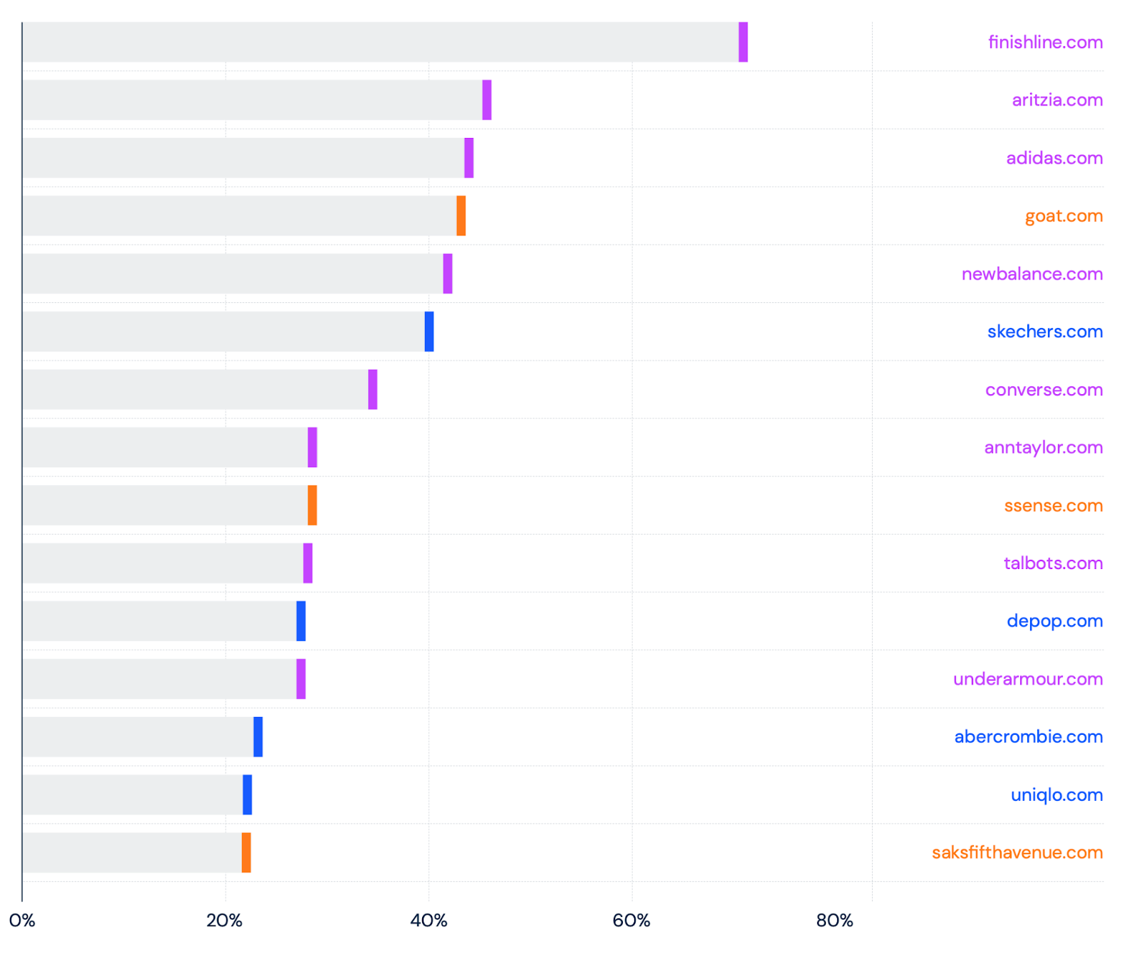Click the purple marker on finishline.com bar

coord(743,42)
